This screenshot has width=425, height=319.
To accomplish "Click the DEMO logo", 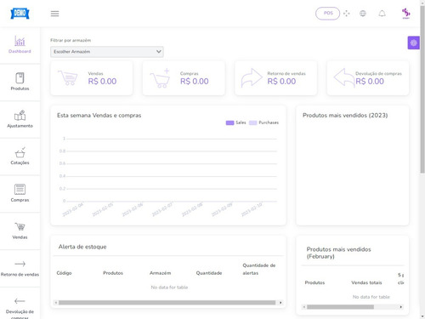I will point(20,13).
